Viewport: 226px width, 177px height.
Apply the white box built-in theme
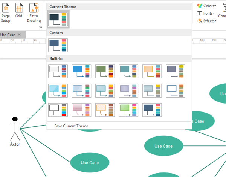(58, 71)
